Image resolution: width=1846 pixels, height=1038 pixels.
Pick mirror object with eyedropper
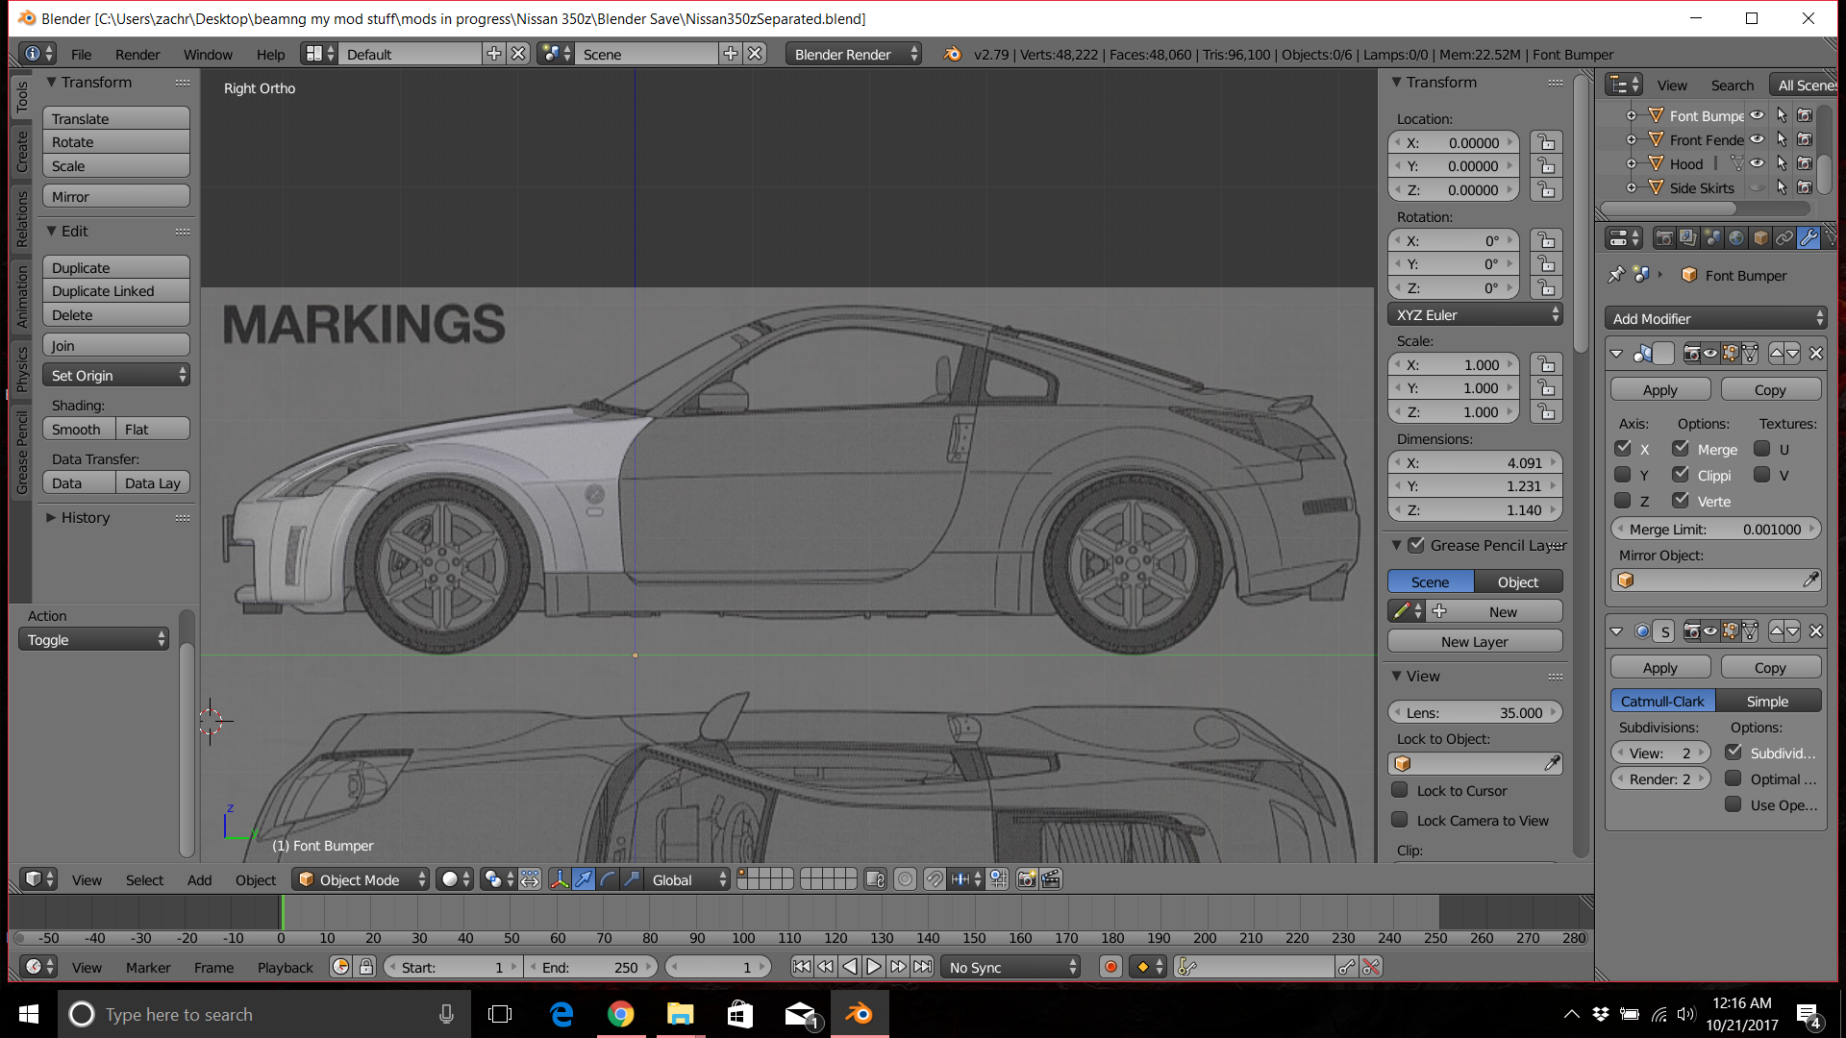coord(1810,580)
